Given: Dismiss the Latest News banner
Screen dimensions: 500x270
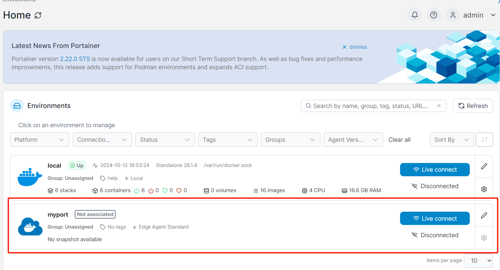Looking at the screenshot, I should click(x=355, y=47).
